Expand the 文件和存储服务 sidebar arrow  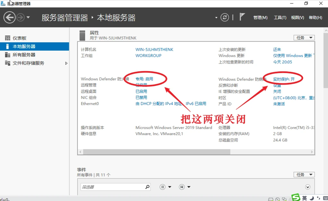pyautogui.click(x=66, y=63)
